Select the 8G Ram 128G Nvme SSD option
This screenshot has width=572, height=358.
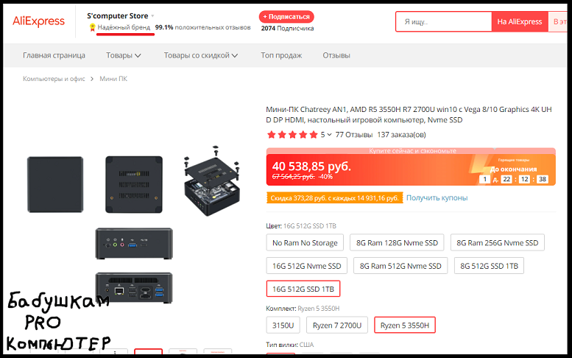397,242
